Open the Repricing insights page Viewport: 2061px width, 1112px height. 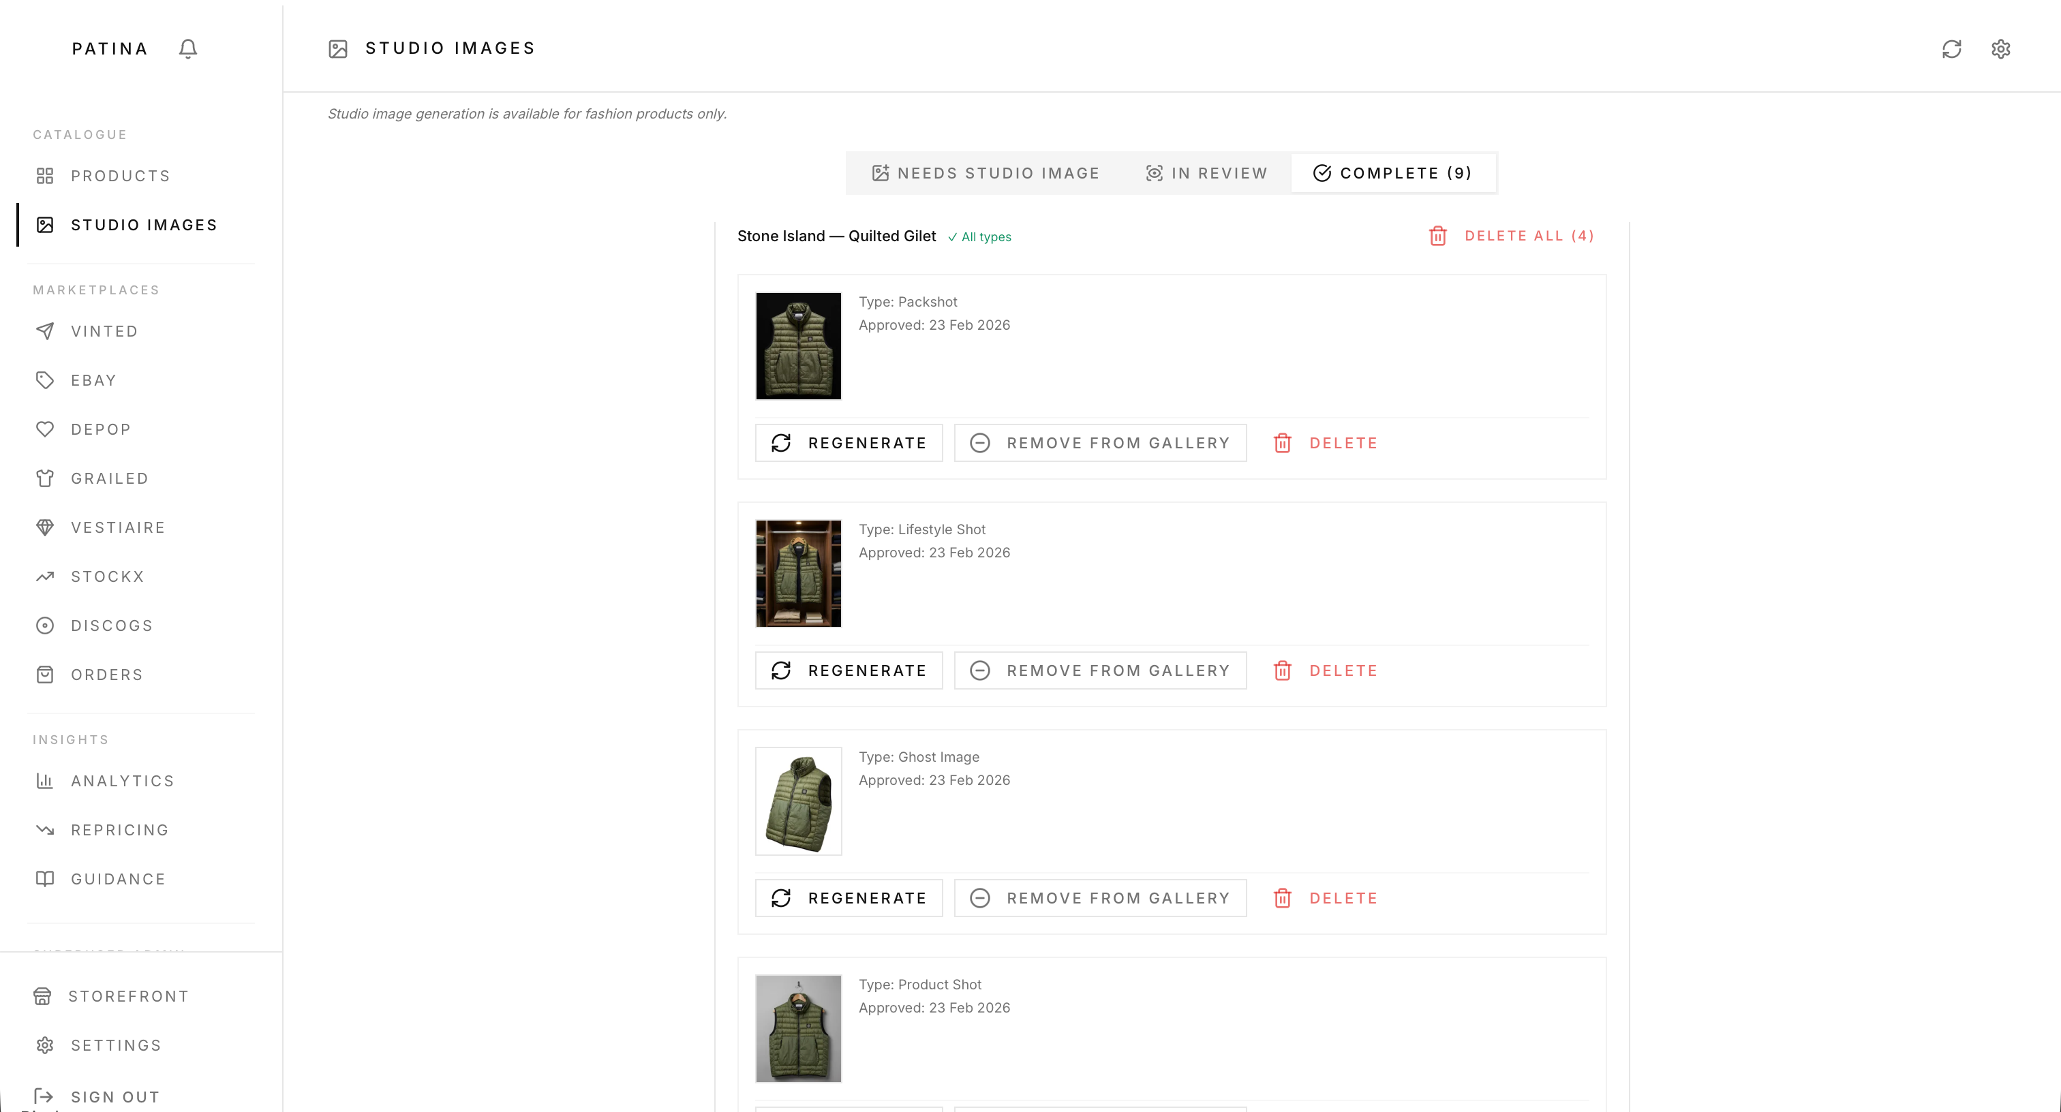(x=120, y=830)
